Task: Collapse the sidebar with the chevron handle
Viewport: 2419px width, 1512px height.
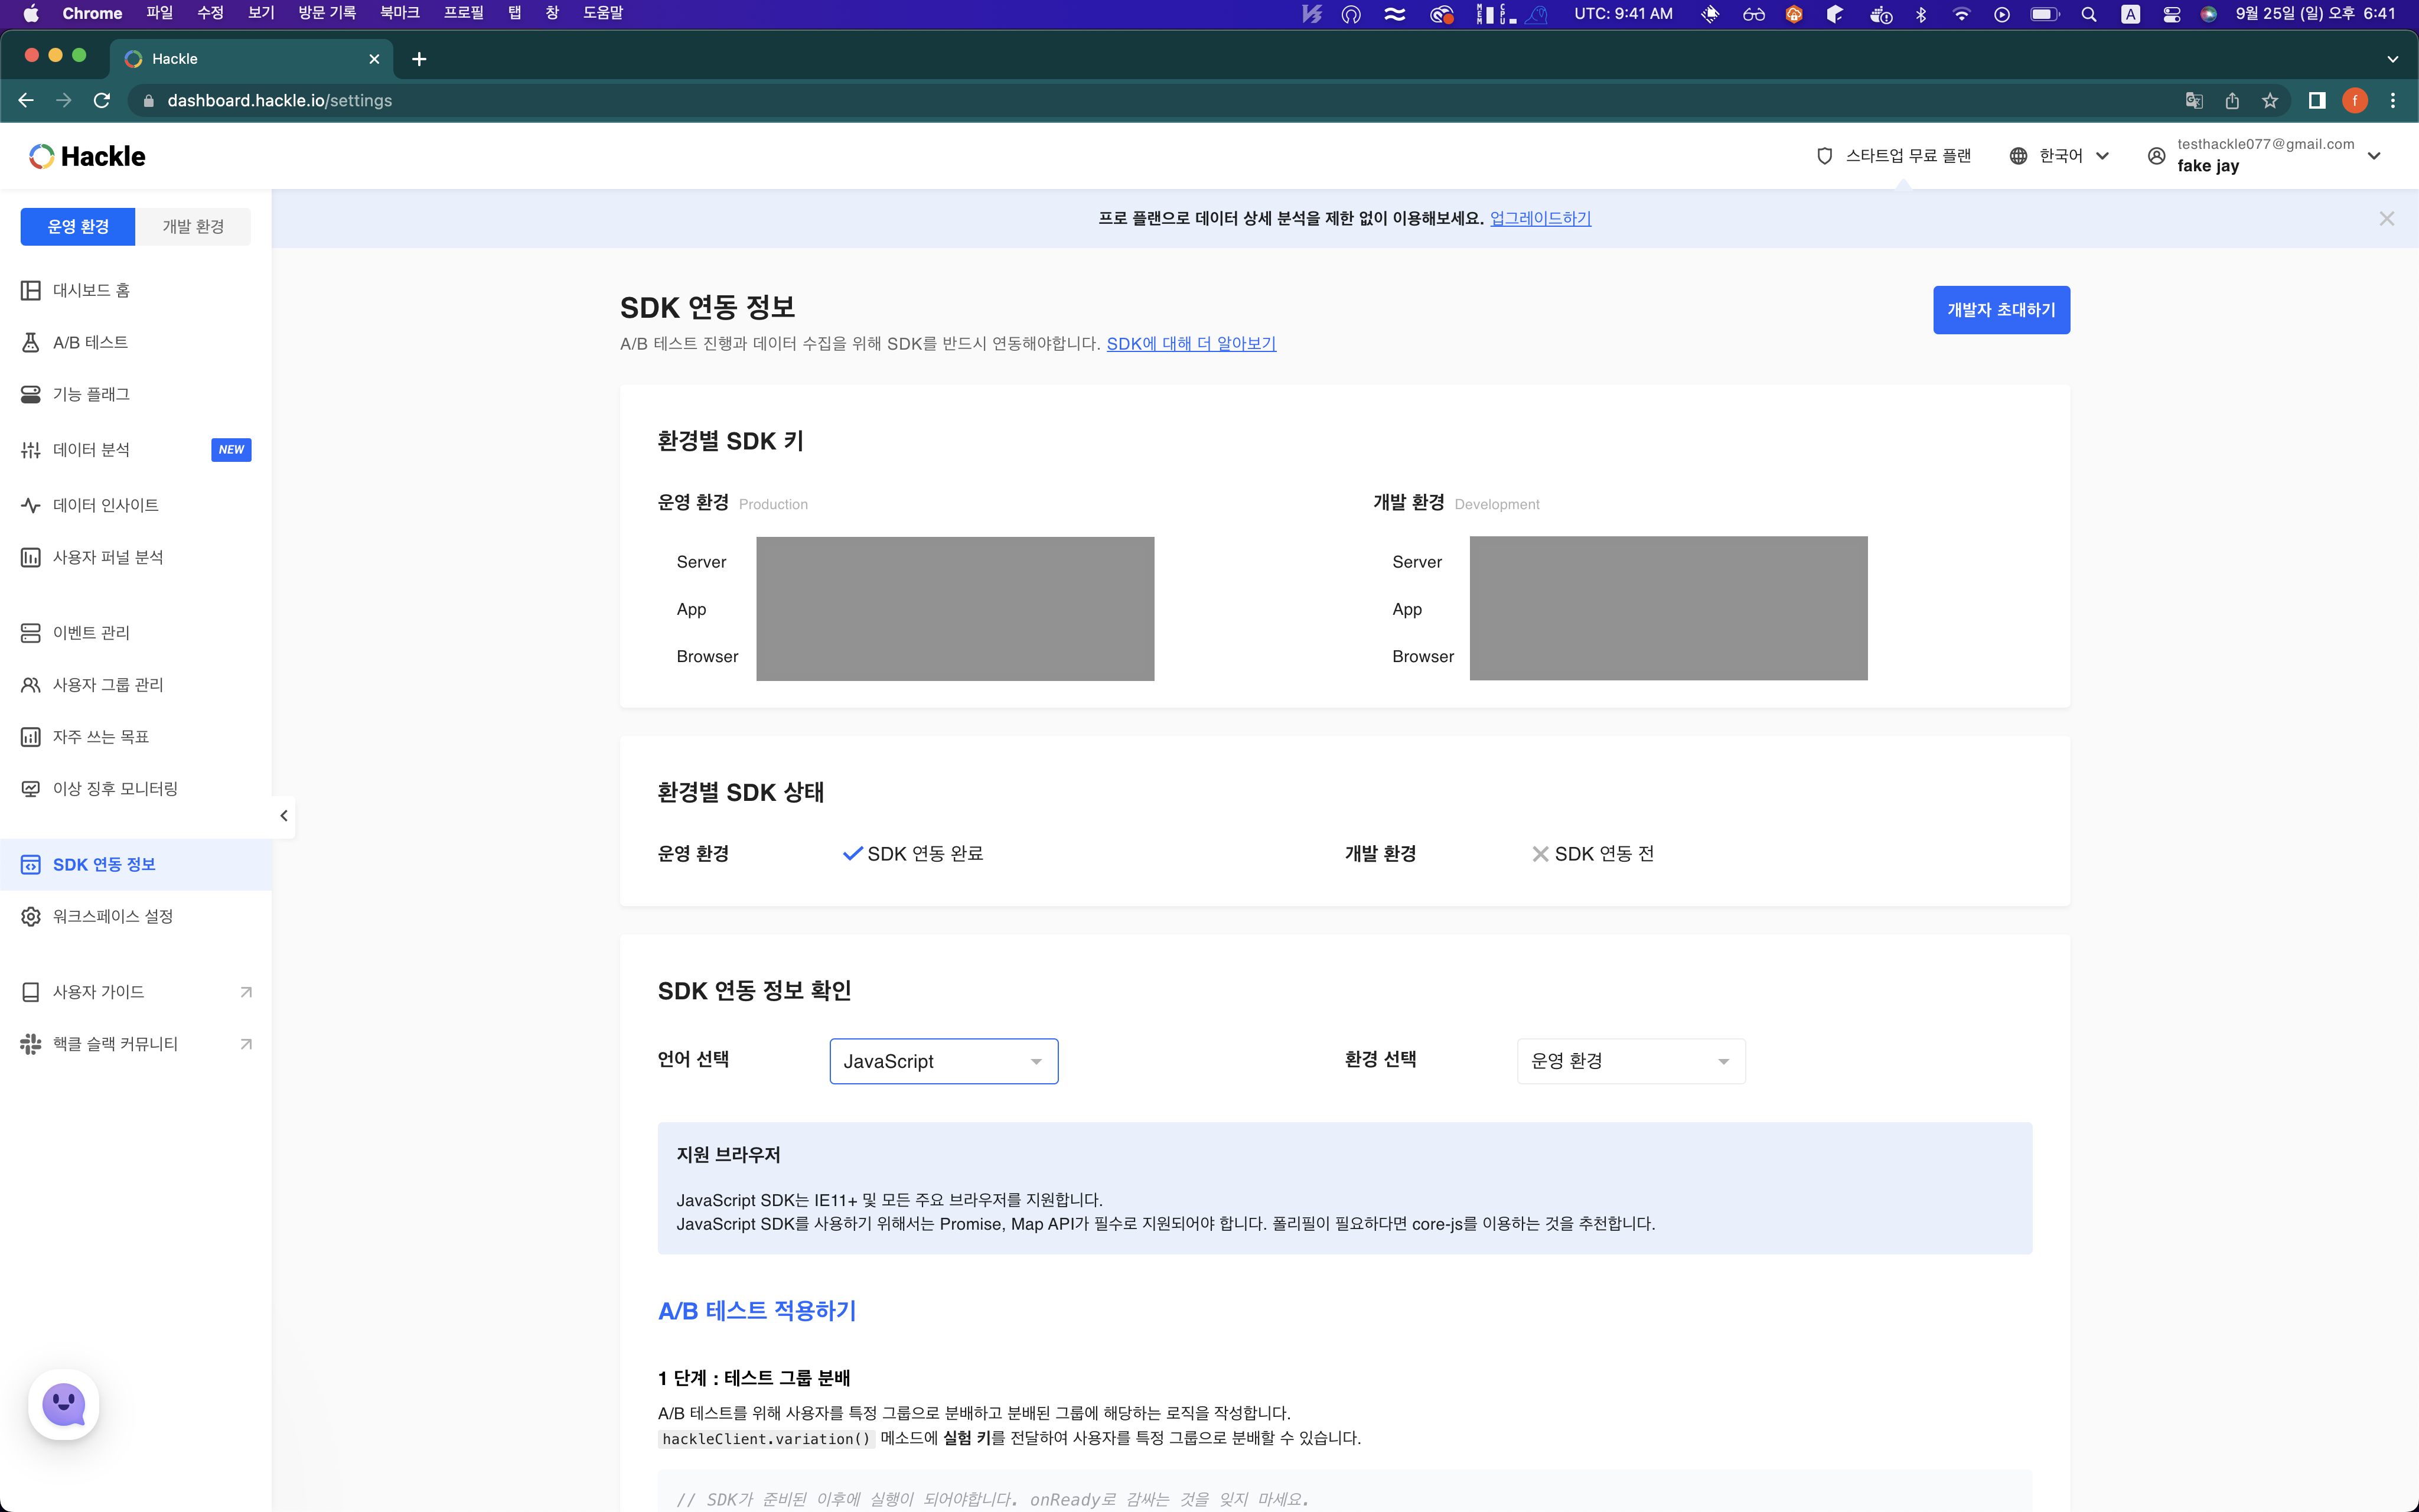Action: pos(284,816)
